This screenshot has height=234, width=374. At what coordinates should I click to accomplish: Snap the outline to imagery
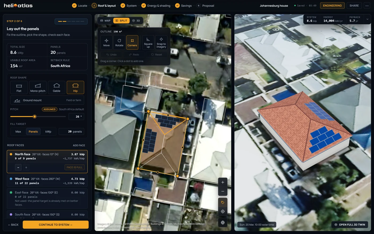(161, 42)
